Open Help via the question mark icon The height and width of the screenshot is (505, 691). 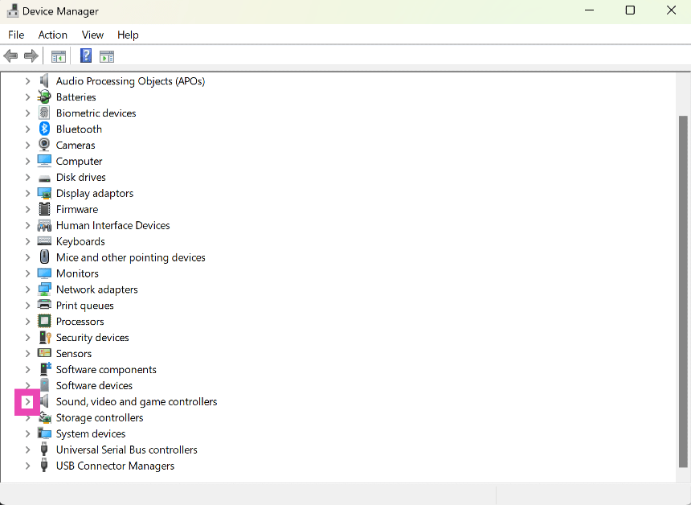[x=85, y=55]
